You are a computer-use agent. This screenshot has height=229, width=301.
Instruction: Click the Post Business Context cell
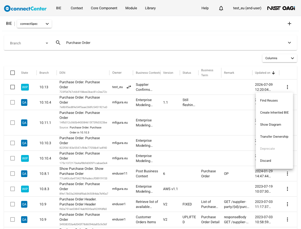click(147, 174)
